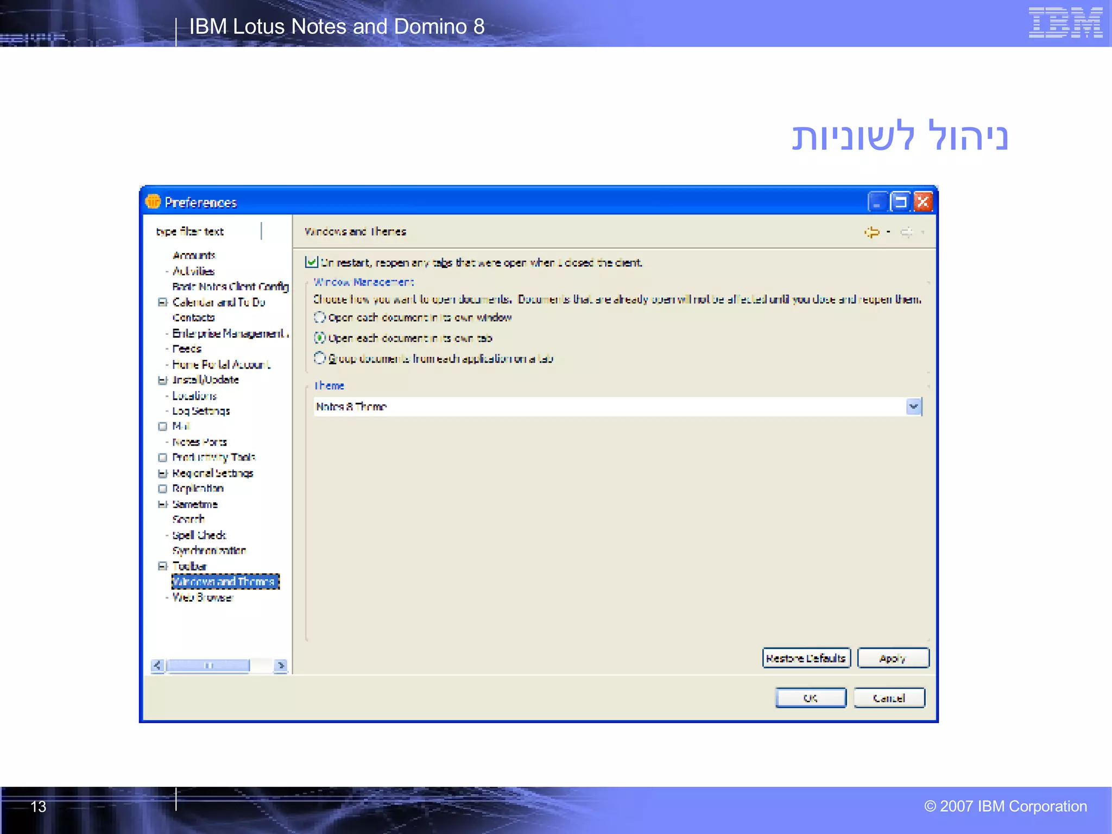The height and width of the screenshot is (834, 1112).
Task: Open Home Portal Account preferences
Action: 221,364
